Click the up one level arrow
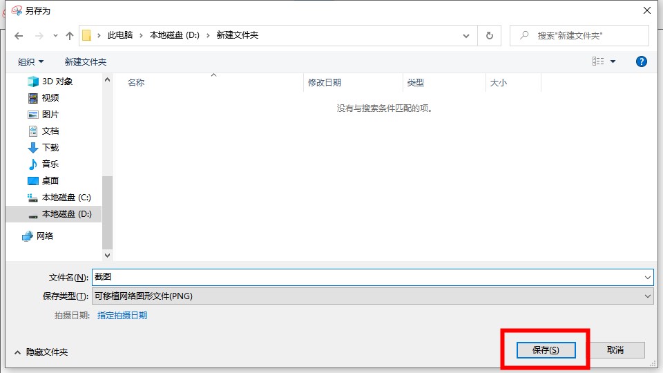This screenshot has height=373, width=663. point(69,35)
